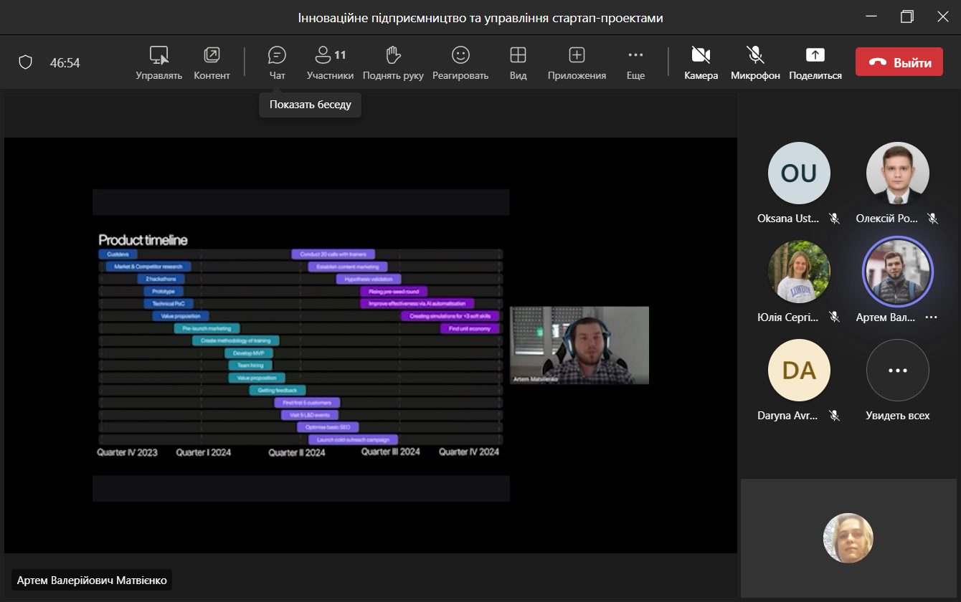Select the Oksana participant avatar
Screen dimensions: 961x602
pos(798,173)
